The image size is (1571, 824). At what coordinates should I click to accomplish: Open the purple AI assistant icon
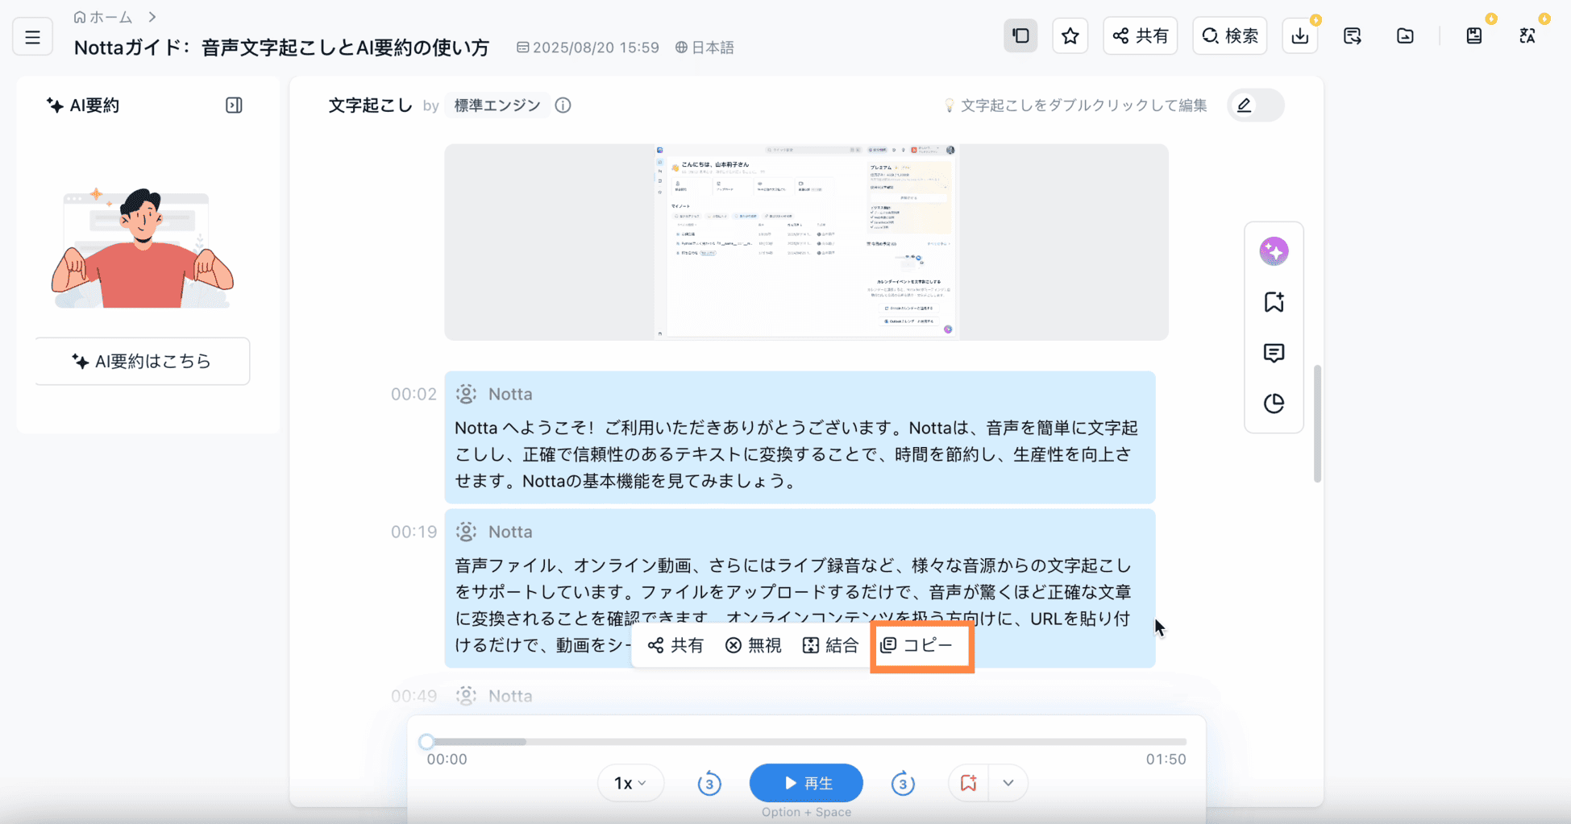(x=1274, y=251)
